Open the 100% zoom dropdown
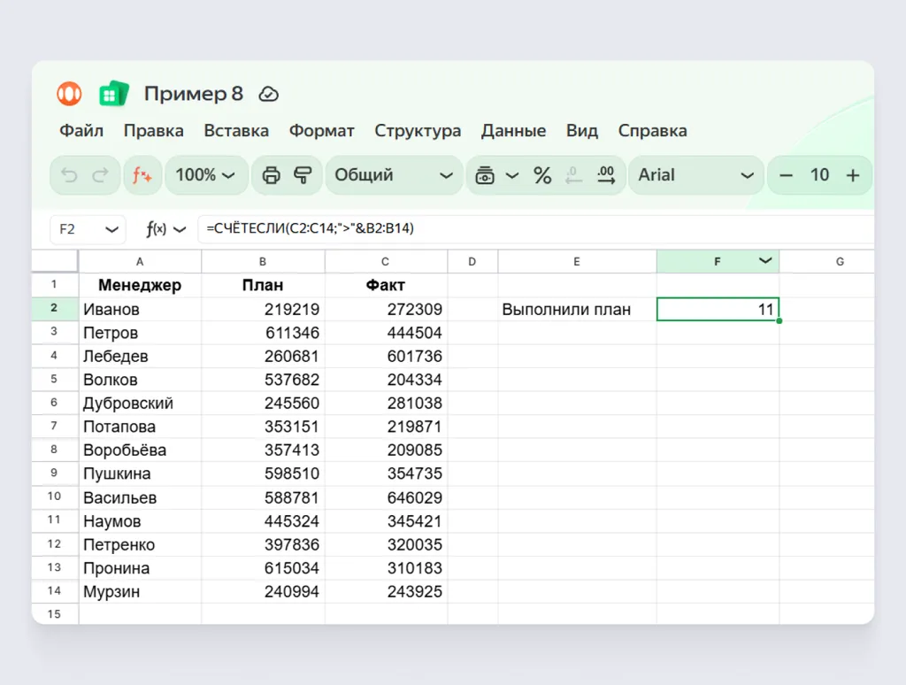906x685 pixels. click(x=205, y=175)
